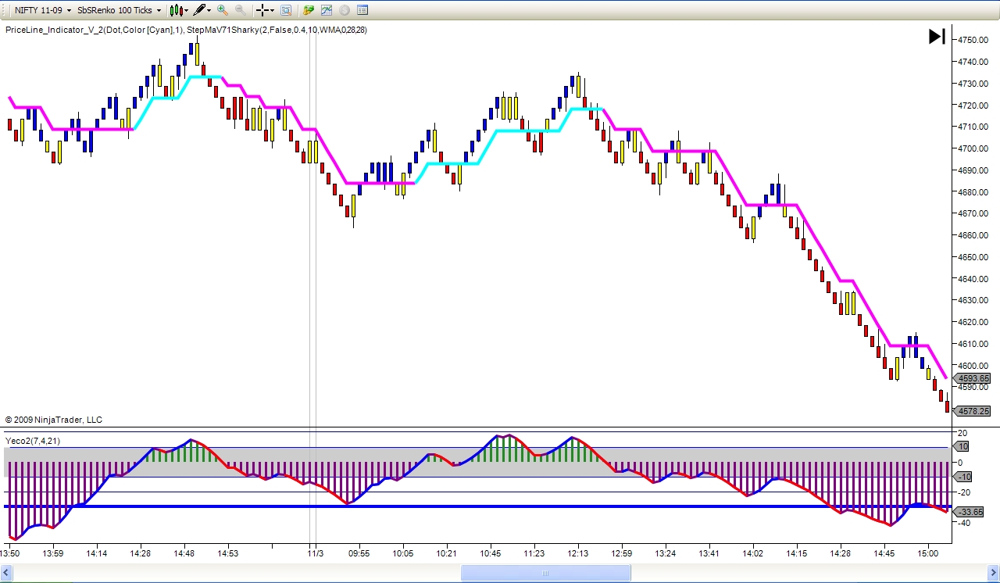Open the SbSRenko 100 Ticks interval dropdown
Image resolution: width=1000 pixels, height=583 pixels.
pos(120,10)
